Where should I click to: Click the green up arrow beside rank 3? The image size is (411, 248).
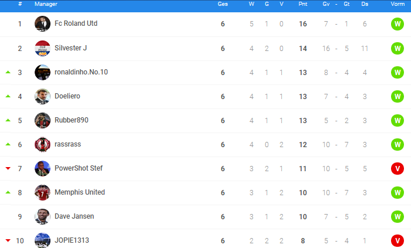[x=8, y=72]
